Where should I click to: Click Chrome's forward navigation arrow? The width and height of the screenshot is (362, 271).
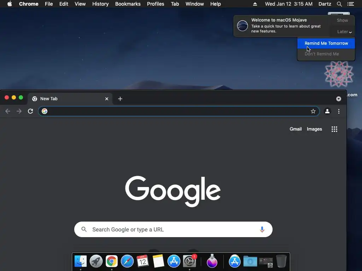click(x=19, y=111)
